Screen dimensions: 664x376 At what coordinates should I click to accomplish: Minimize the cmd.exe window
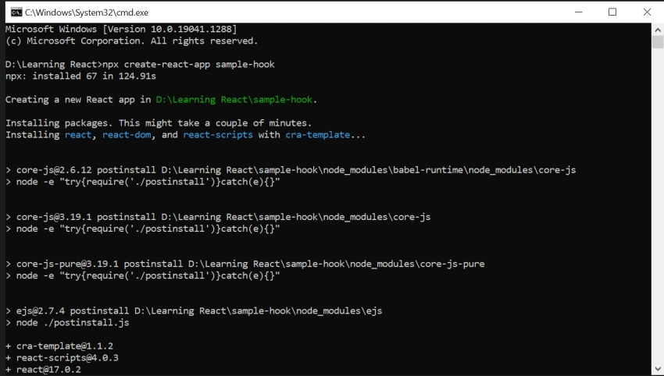tap(578, 12)
